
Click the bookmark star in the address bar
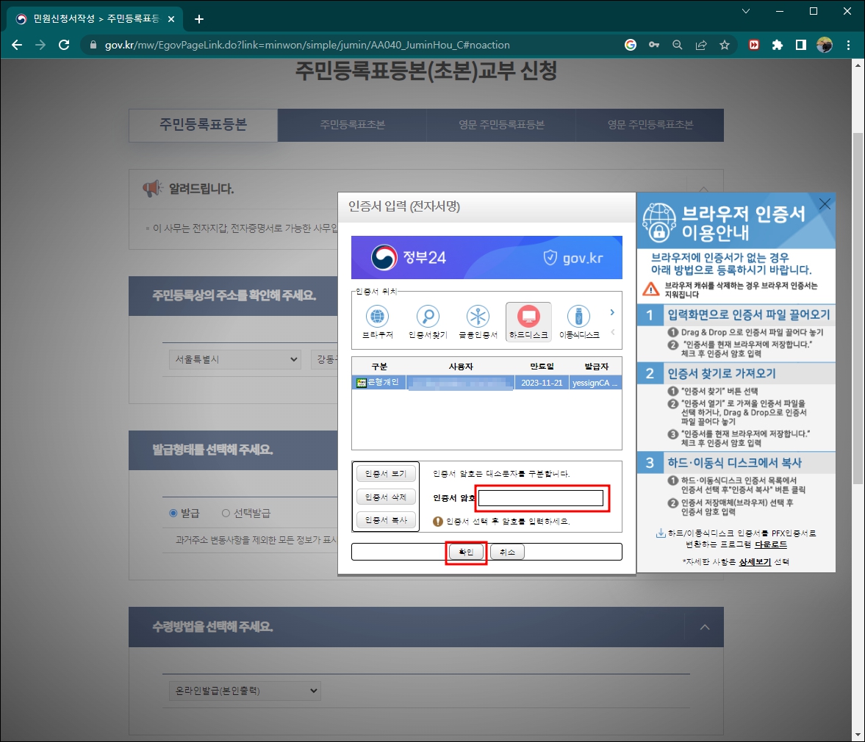pos(725,45)
